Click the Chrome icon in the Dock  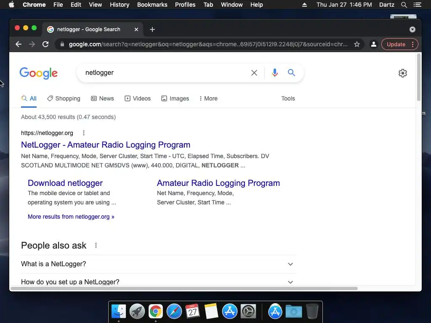pyautogui.click(x=156, y=312)
